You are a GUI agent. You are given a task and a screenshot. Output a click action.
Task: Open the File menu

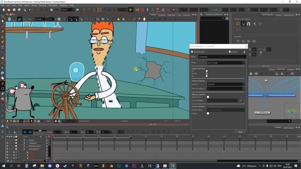click(3, 5)
